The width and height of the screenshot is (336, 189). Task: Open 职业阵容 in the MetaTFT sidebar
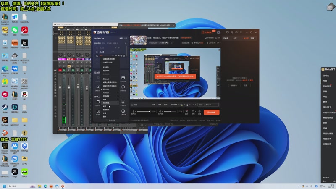point(327,86)
